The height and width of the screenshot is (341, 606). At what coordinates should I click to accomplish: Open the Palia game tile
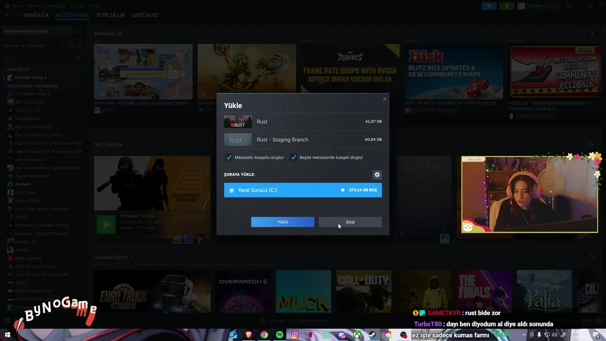544,291
